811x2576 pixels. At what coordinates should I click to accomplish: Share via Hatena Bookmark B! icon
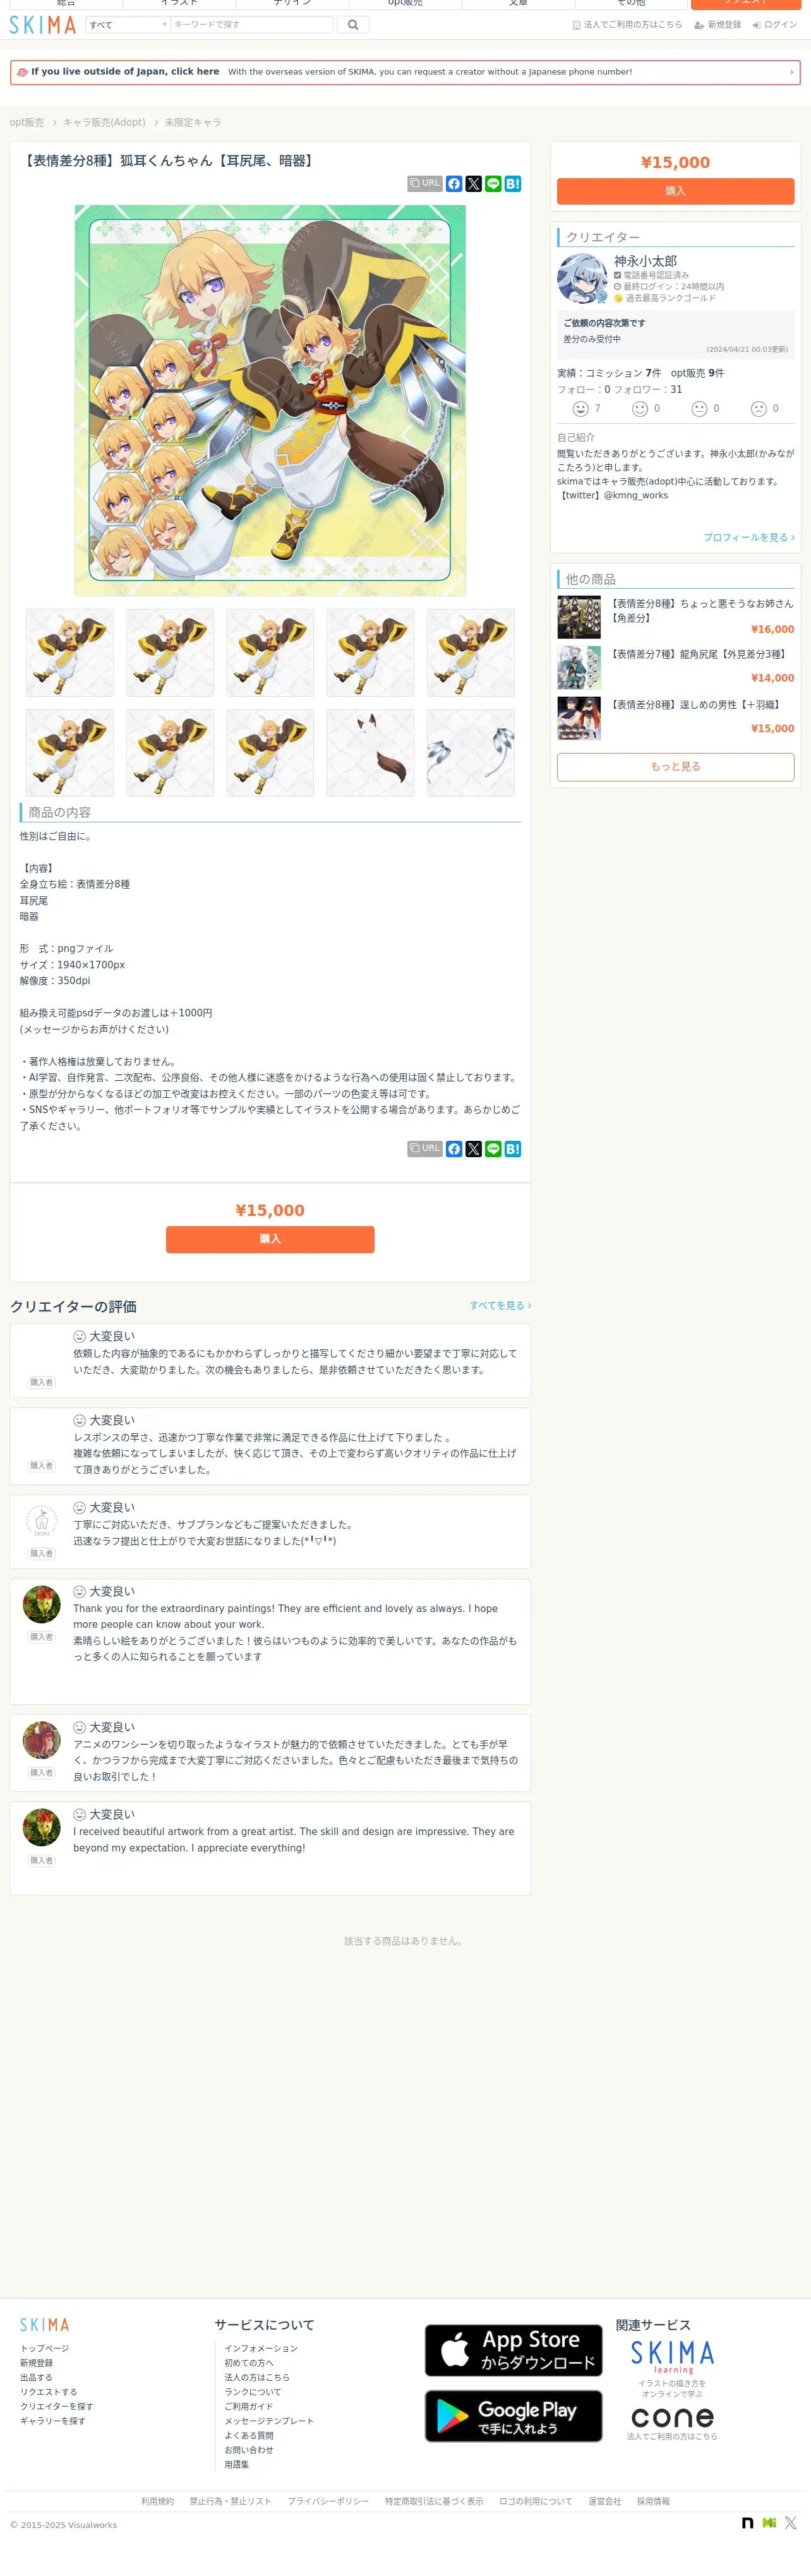[x=513, y=184]
